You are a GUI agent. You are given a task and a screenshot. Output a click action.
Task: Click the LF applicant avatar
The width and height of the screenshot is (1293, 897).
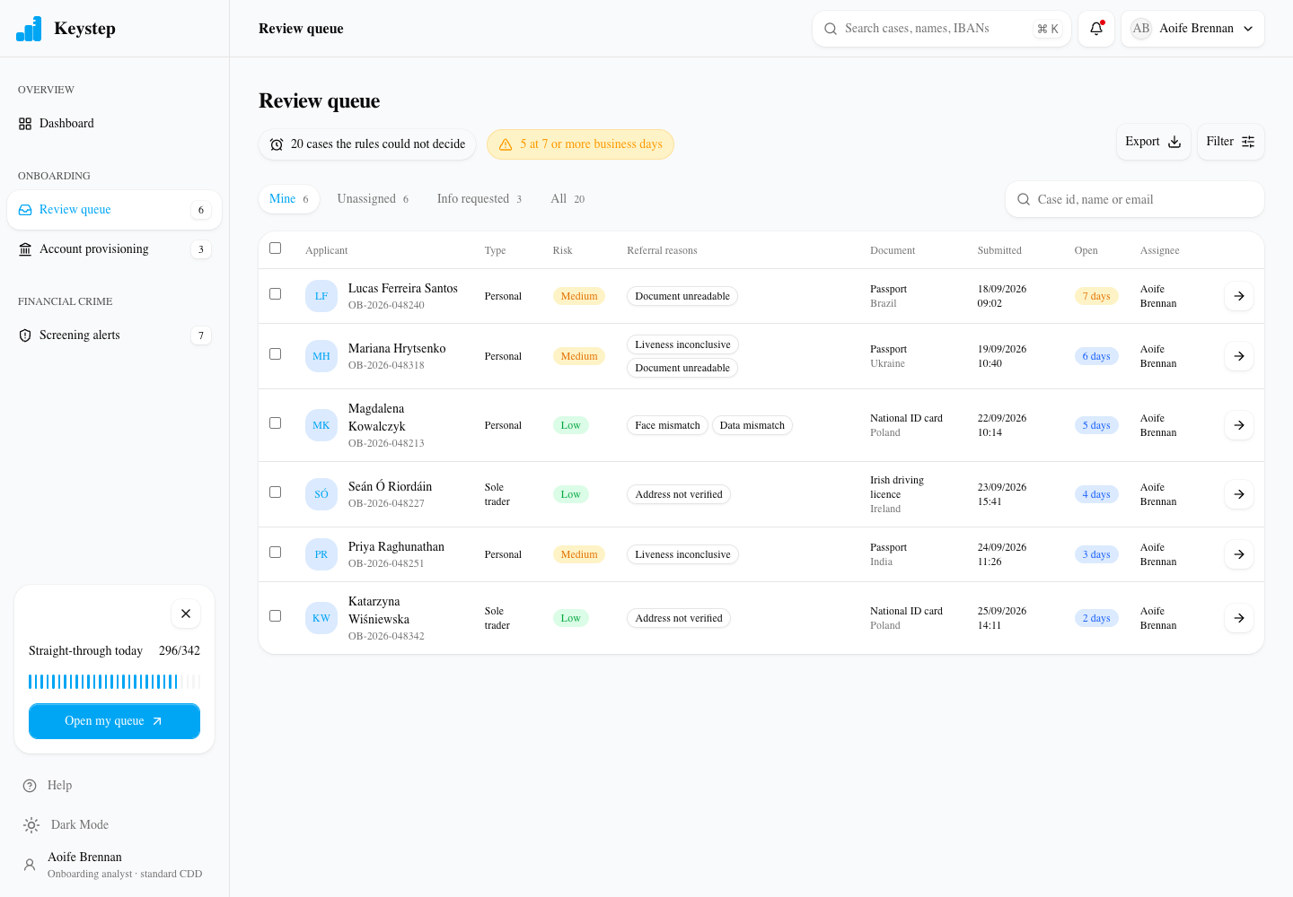coord(321,296)
